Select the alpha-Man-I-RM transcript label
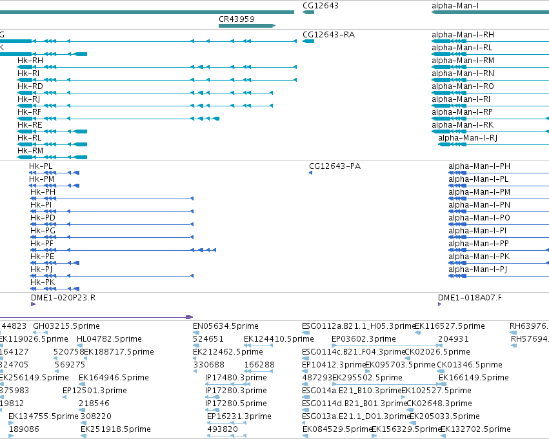Image resolution: width=549 pixels, height=439 pixels. [463, 61]
